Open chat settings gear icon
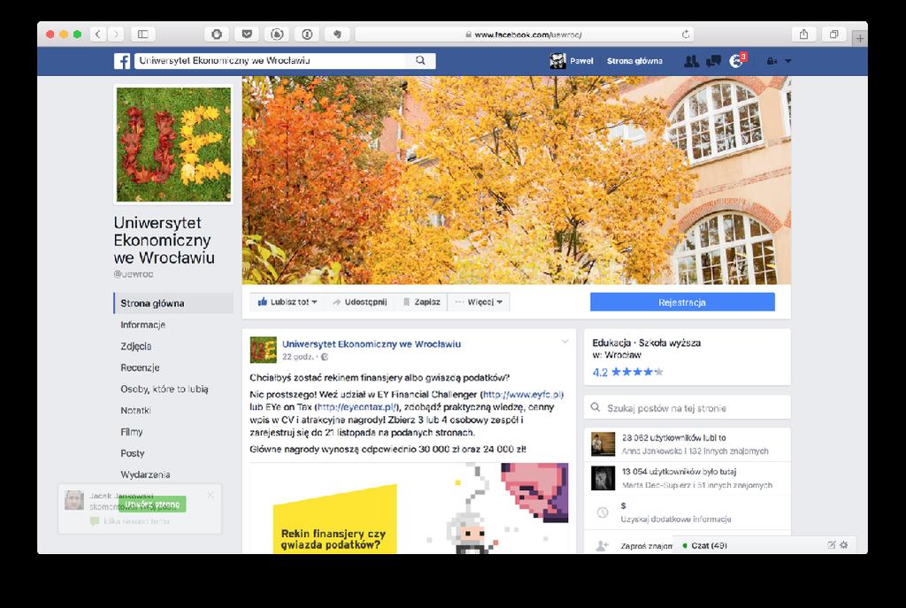Viewport: 906px width, 608px height. 843,545
